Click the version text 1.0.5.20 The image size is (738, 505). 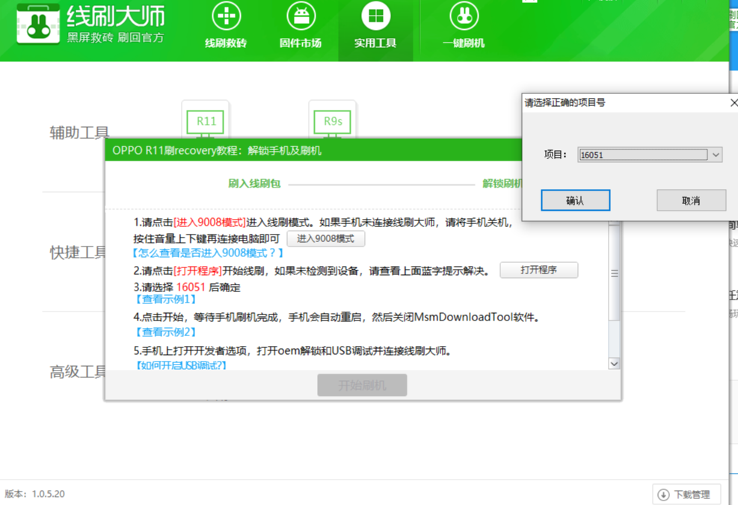[49, 494]
